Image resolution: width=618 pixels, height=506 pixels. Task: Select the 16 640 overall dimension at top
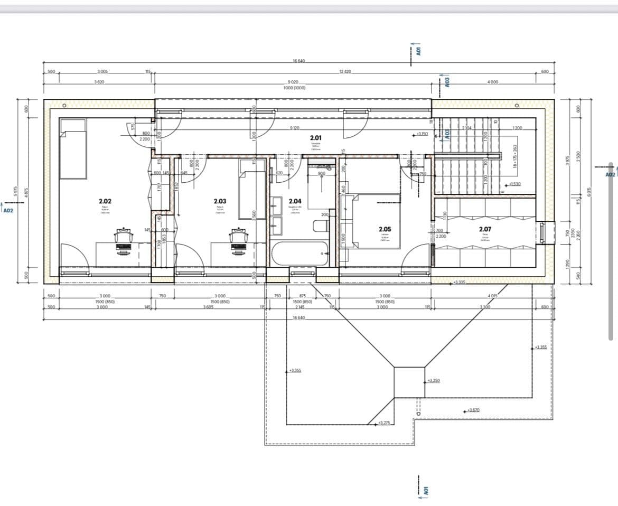point(298,60)
